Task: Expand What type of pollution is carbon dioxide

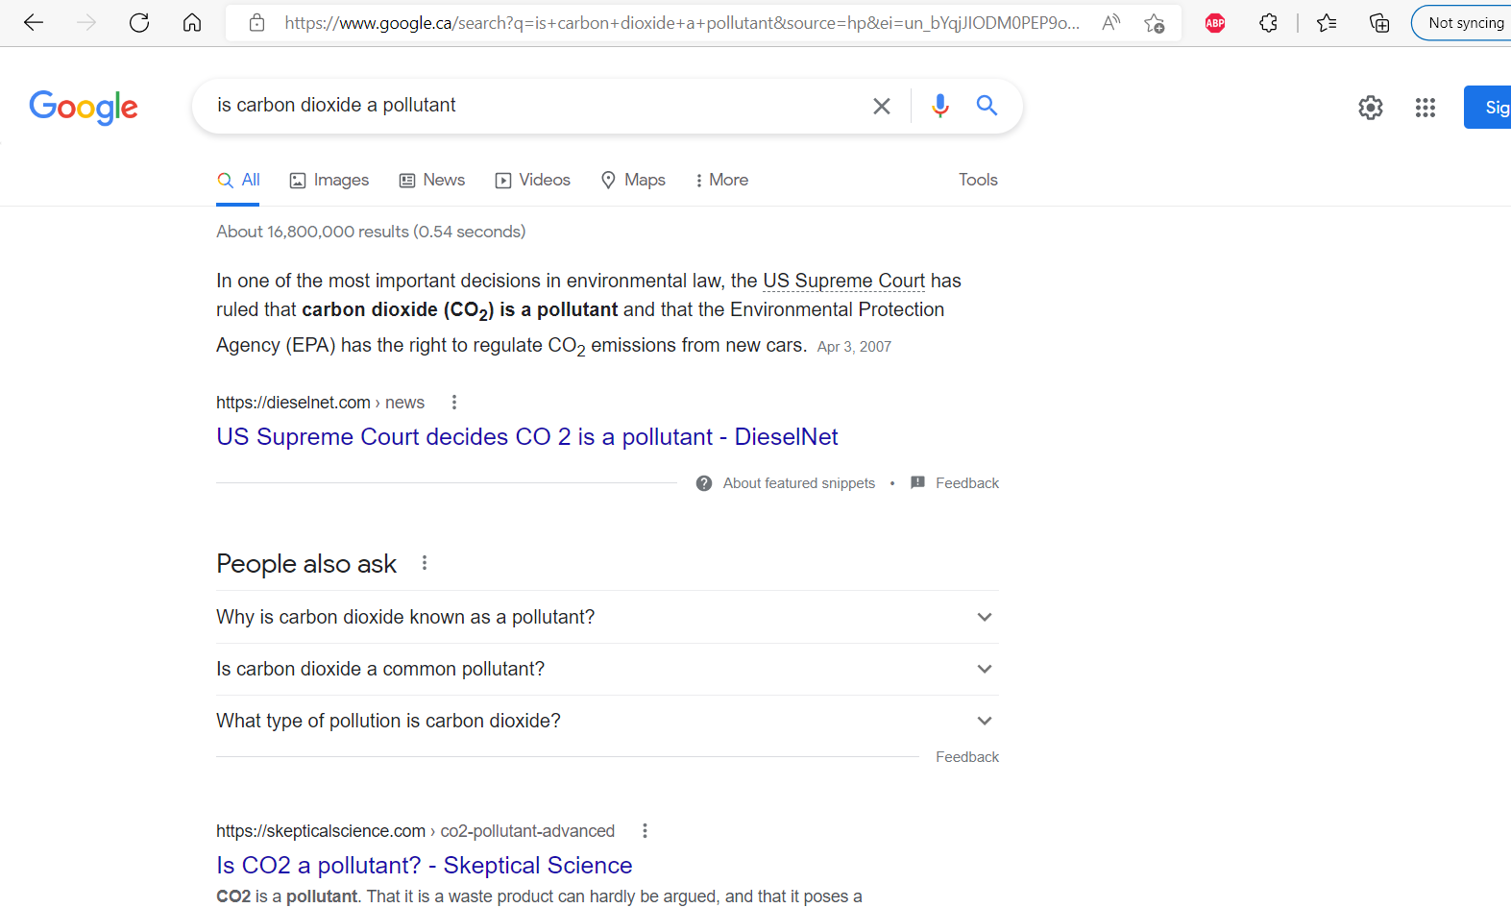Action: [x=607, y=721]
